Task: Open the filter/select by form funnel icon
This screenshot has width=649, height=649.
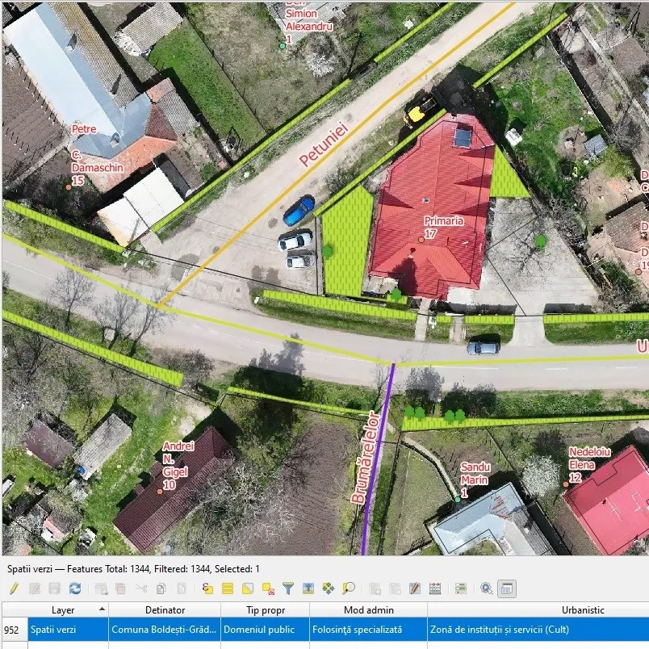Action: point(288,588)
